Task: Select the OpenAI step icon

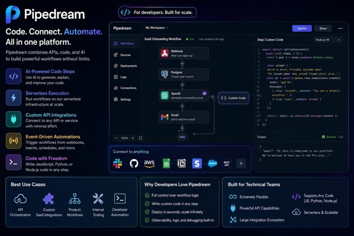Action: coord(165,95)
